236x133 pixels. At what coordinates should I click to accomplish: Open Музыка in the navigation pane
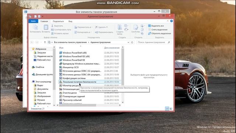41,100
